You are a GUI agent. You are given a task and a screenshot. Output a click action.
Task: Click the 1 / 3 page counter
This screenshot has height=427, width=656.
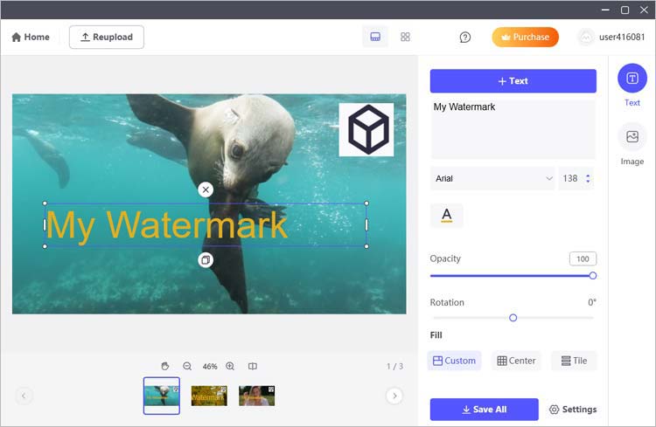(394, 367)
